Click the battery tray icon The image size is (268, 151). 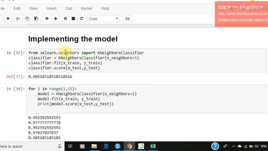[251, 146]
